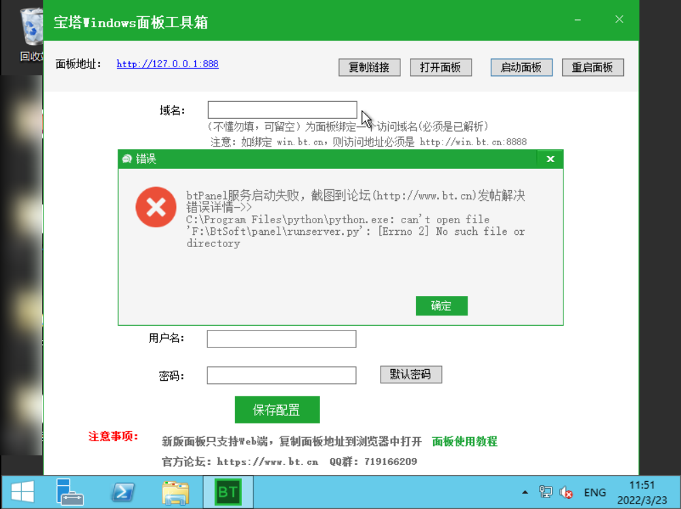This screenshot has width=681, height=509.
Task: Click the green 保存配置 button
Action: tap(277, 410)
